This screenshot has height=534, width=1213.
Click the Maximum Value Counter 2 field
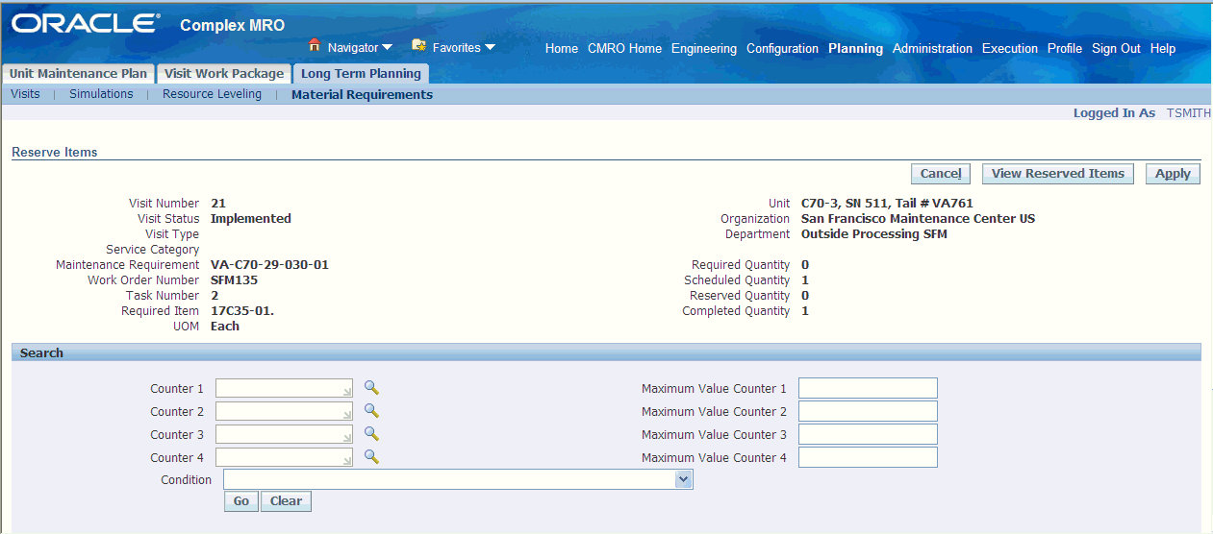[x=868, y=411]
